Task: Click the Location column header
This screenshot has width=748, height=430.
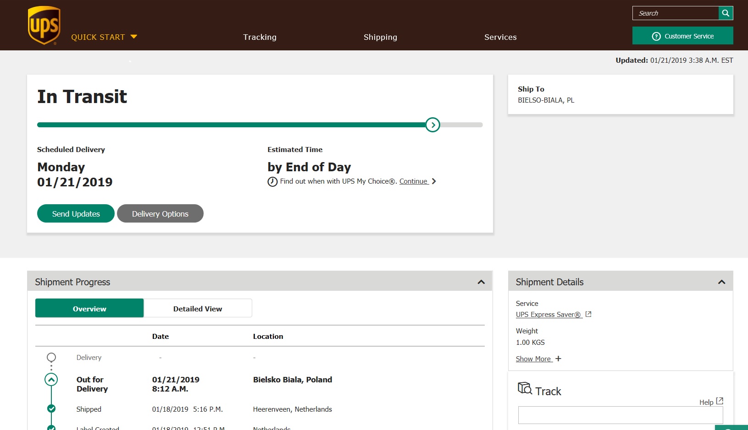Action: coord(268,336)
